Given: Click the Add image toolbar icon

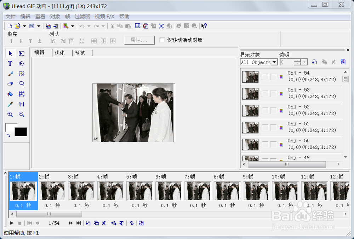Looking at the screenshot, I should coord(48,26).
